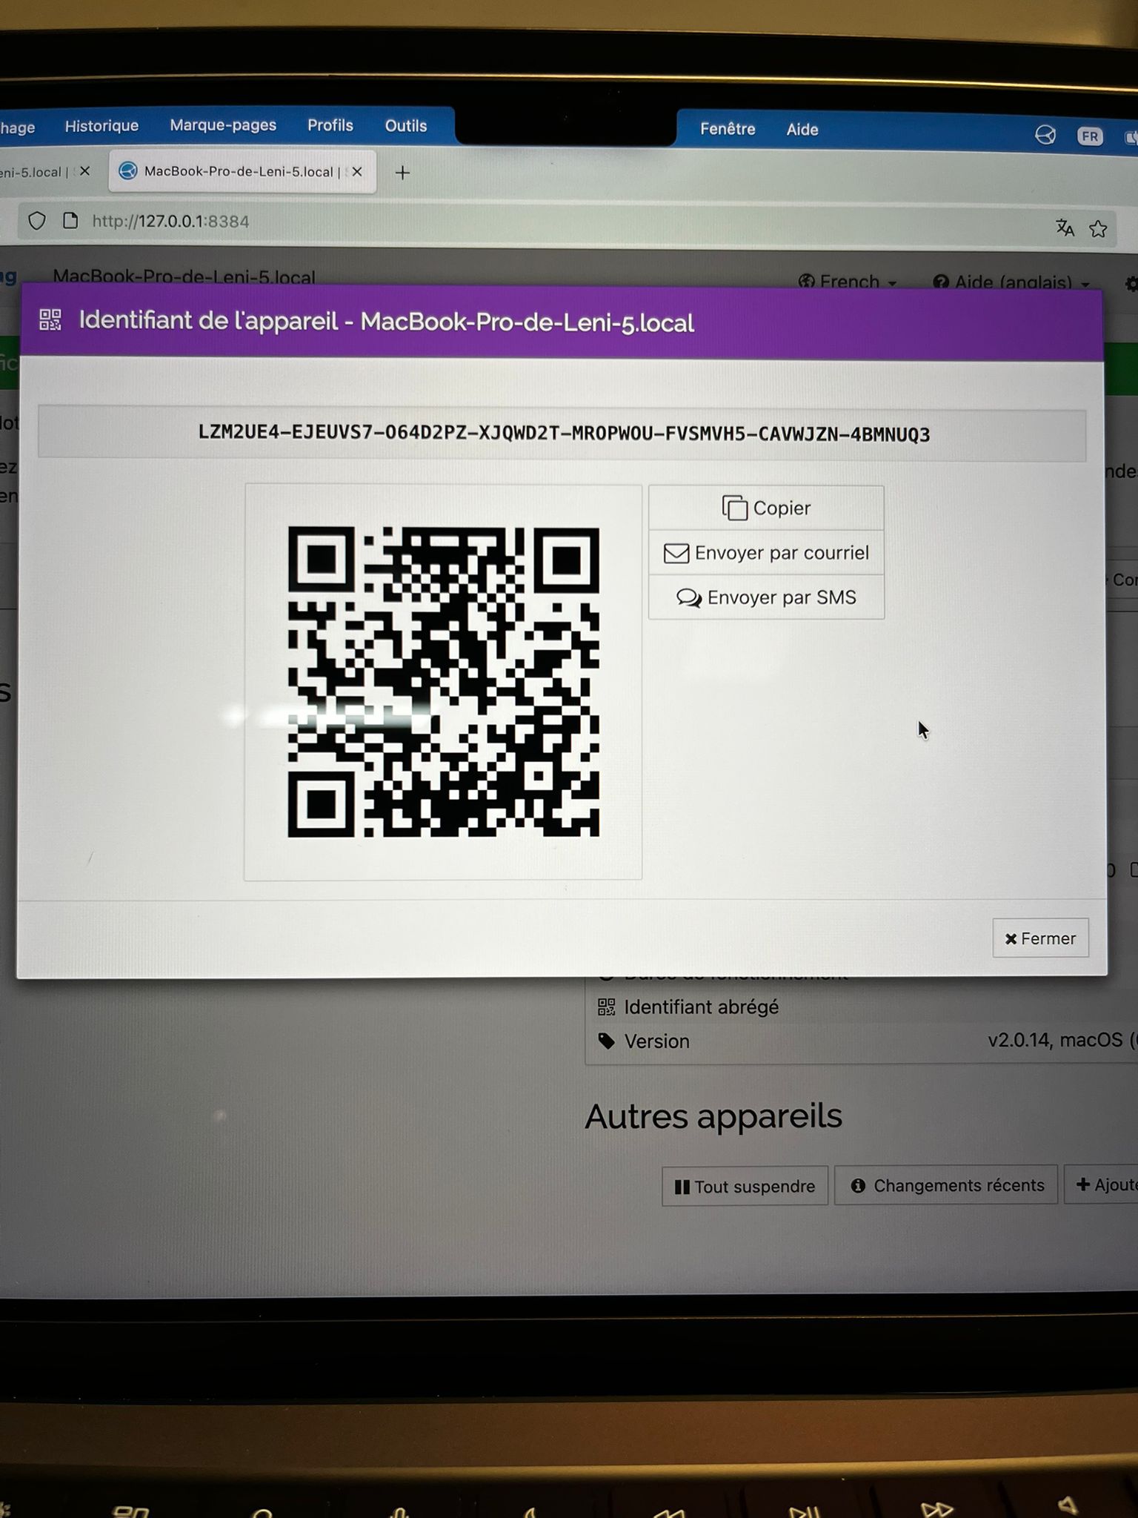1138x1518 pixels.
Task: Click the Ajouter device button at right edge
Action: pyautogui.click(x=1101, y=1184)
